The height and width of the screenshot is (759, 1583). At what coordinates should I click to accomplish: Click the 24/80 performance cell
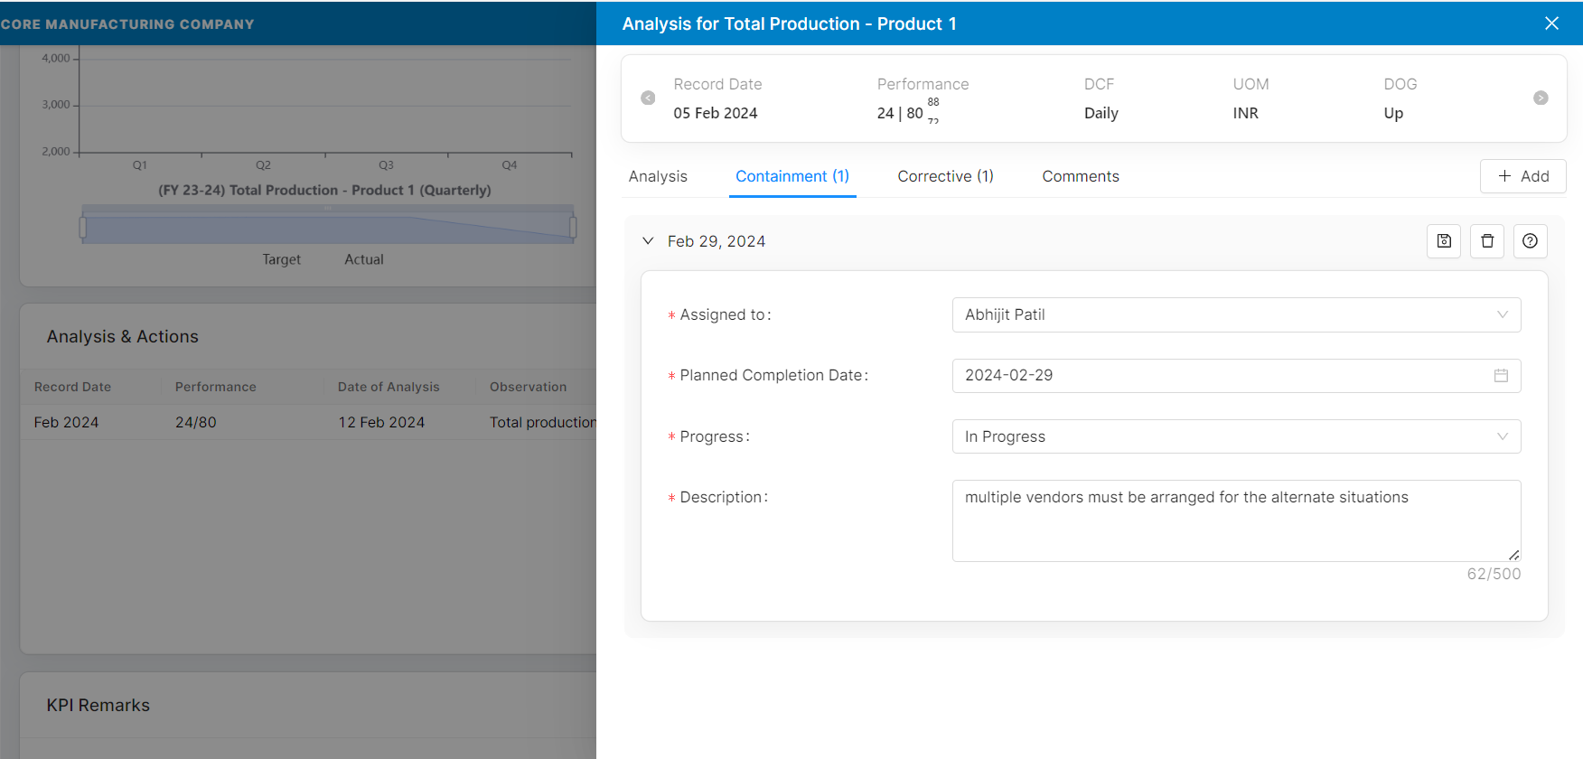pyautogui.click(x=196, y=422)
